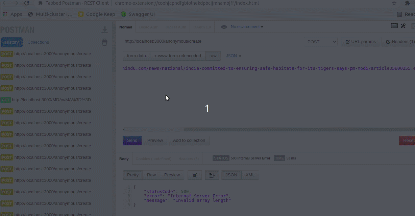The image size is (415, 216).
Task: Click the download/import icon beside Postman logo
Action: pos(105,30)
